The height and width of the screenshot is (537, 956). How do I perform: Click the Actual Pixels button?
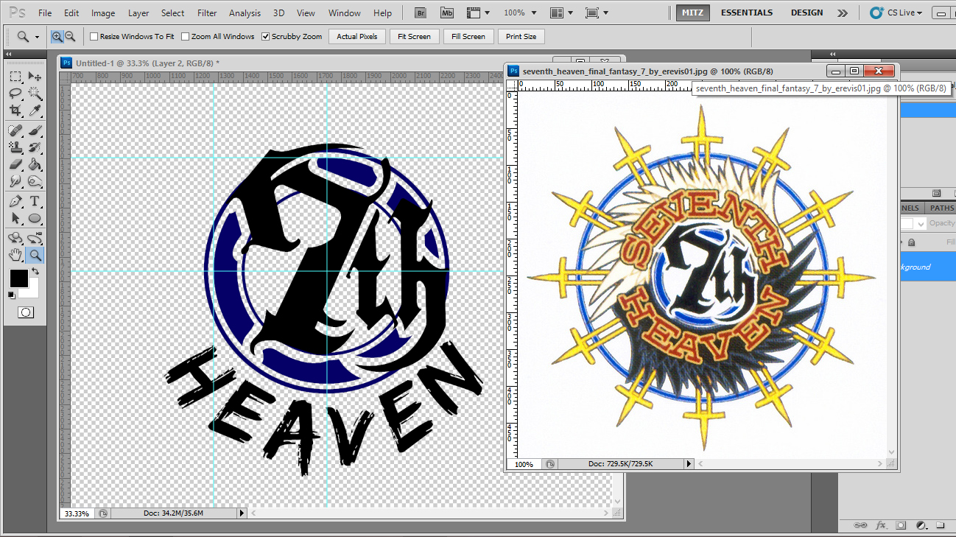pyautogui.click(x=357, y=36)
